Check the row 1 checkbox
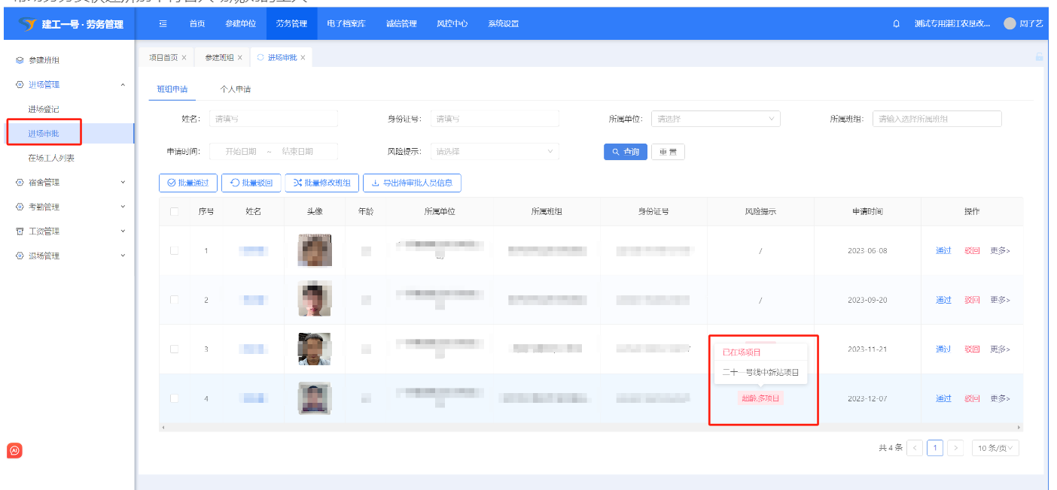Screen dimensions: 1057x490 (x=174, y=251)
